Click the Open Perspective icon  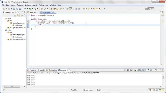coord(146,9)
